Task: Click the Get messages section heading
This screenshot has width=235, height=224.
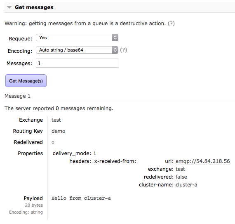Action: (x=34, y=7)
